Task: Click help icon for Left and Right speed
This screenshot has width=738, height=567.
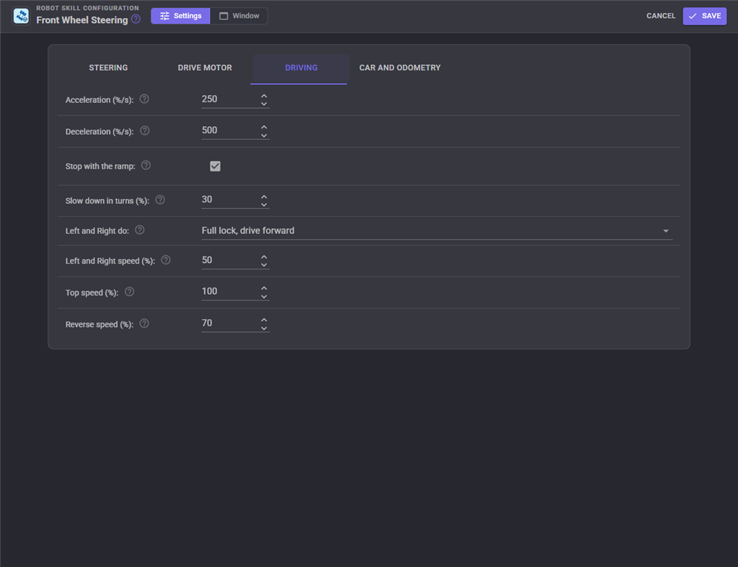Action: point(166,260)
